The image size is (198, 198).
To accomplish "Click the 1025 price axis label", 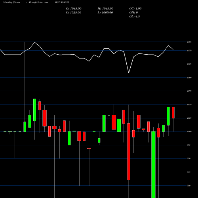I will point(189,118).
